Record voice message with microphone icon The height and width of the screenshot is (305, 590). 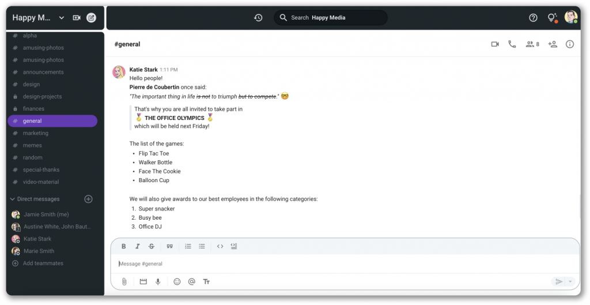click(x=158, y=282)
